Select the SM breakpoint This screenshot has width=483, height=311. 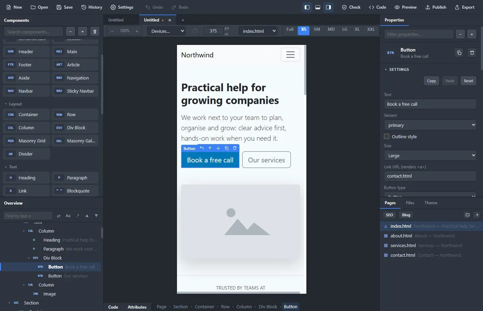coord(317,29)
